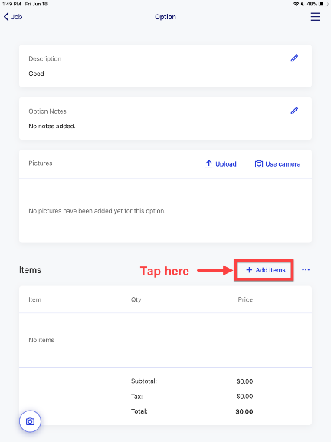Select the Good description text
The image size is (331, 442).
click(36, 74)
